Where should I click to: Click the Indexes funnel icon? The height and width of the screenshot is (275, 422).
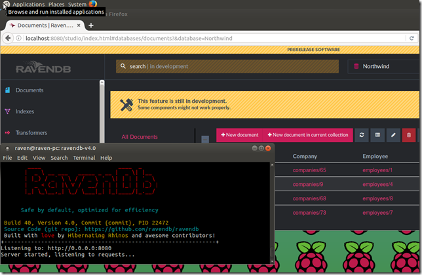(8, 111)
